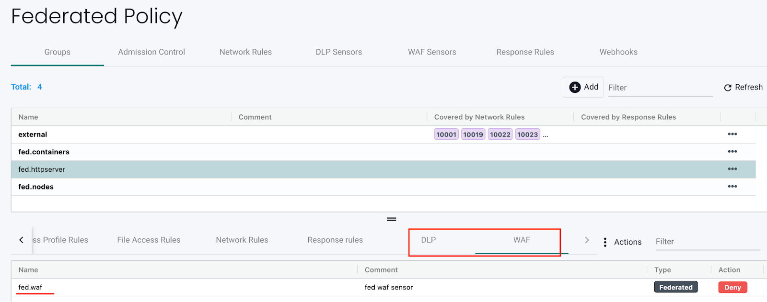Show File Access Rules tab
The height and width of the screenshot is (302, 767).
tap(149, 240)
